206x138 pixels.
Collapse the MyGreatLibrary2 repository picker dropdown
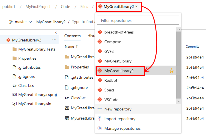pos(119,7)
